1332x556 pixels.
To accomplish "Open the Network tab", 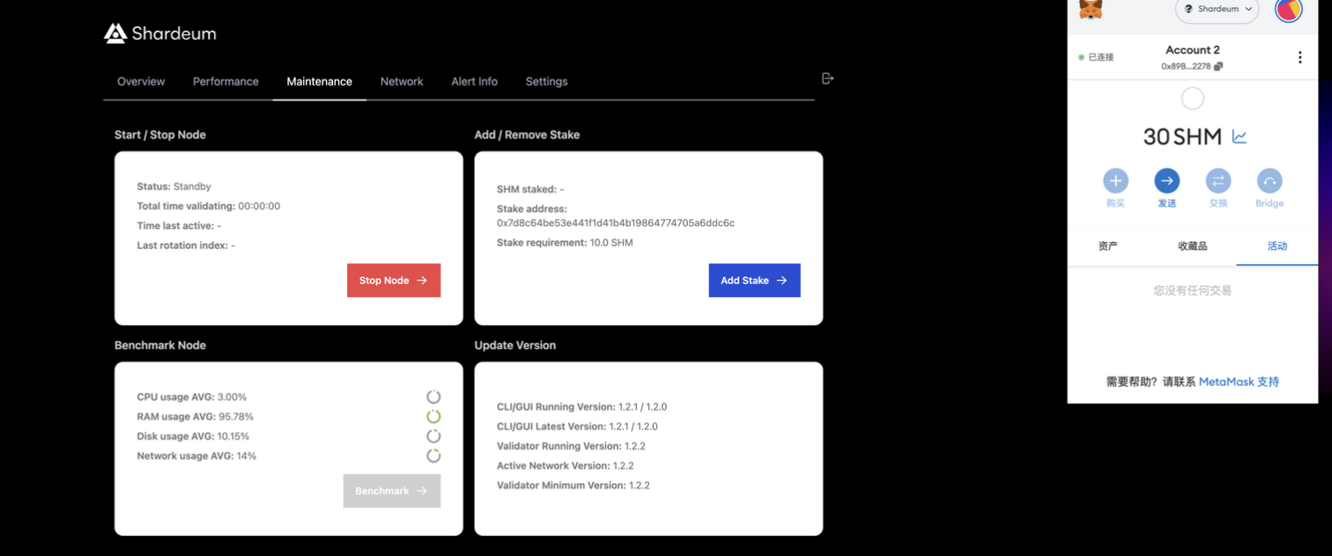I will point(402,81).
